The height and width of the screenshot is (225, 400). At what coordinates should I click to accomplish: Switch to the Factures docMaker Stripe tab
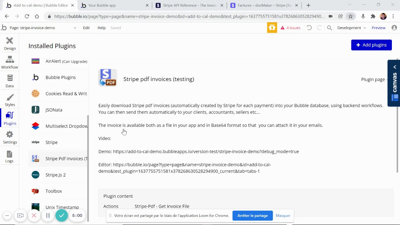pos(264,5)
